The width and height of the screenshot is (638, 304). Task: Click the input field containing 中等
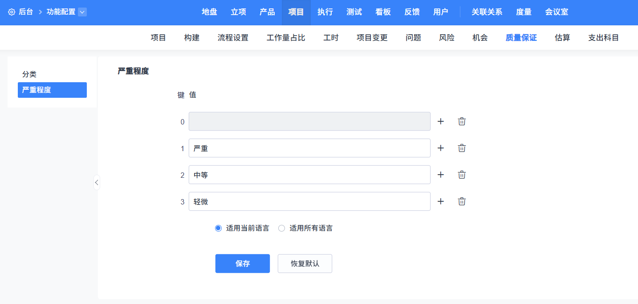point(309,175)
